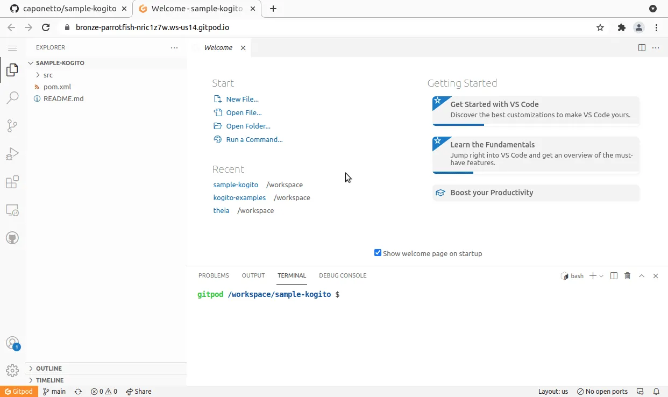
Task: Open editor more actions menu
Action: coord(656,48)
